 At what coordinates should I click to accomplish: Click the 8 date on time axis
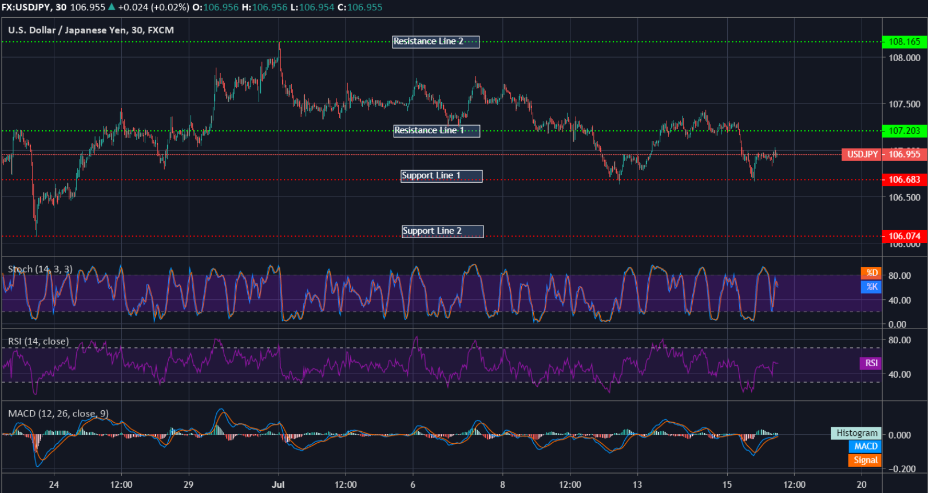click(x=502, y=484)
